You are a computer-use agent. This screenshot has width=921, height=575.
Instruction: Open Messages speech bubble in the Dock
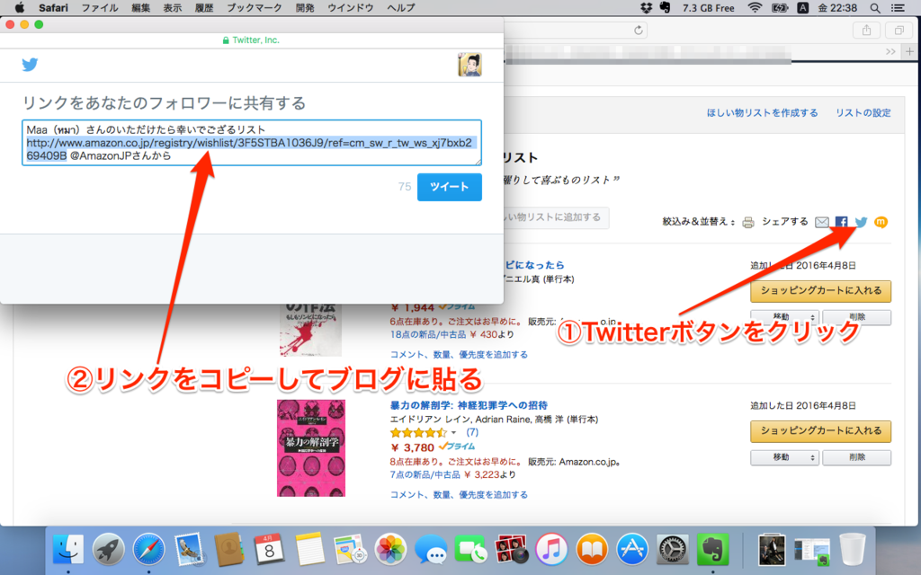[431, 549]
